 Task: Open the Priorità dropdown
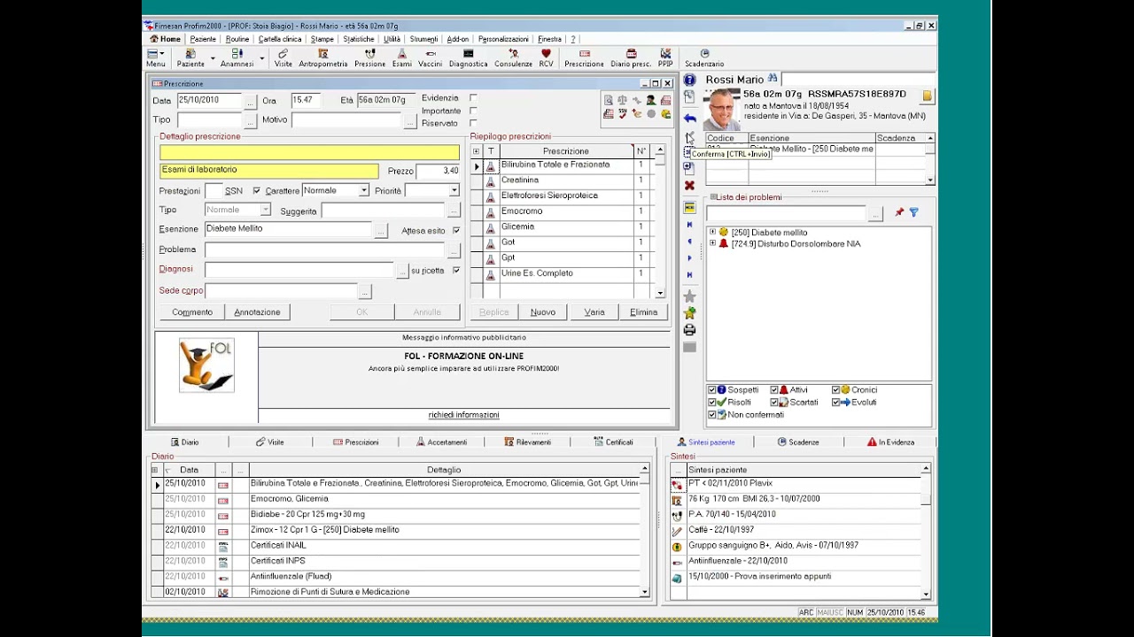[x=454, y=190]
